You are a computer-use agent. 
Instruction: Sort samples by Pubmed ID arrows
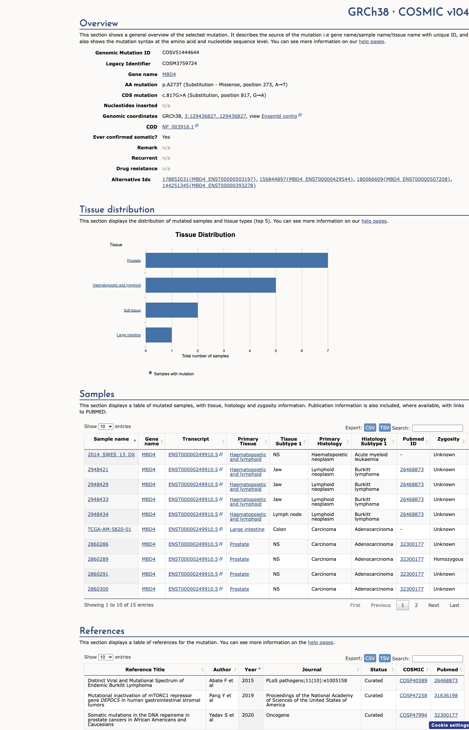427,442
